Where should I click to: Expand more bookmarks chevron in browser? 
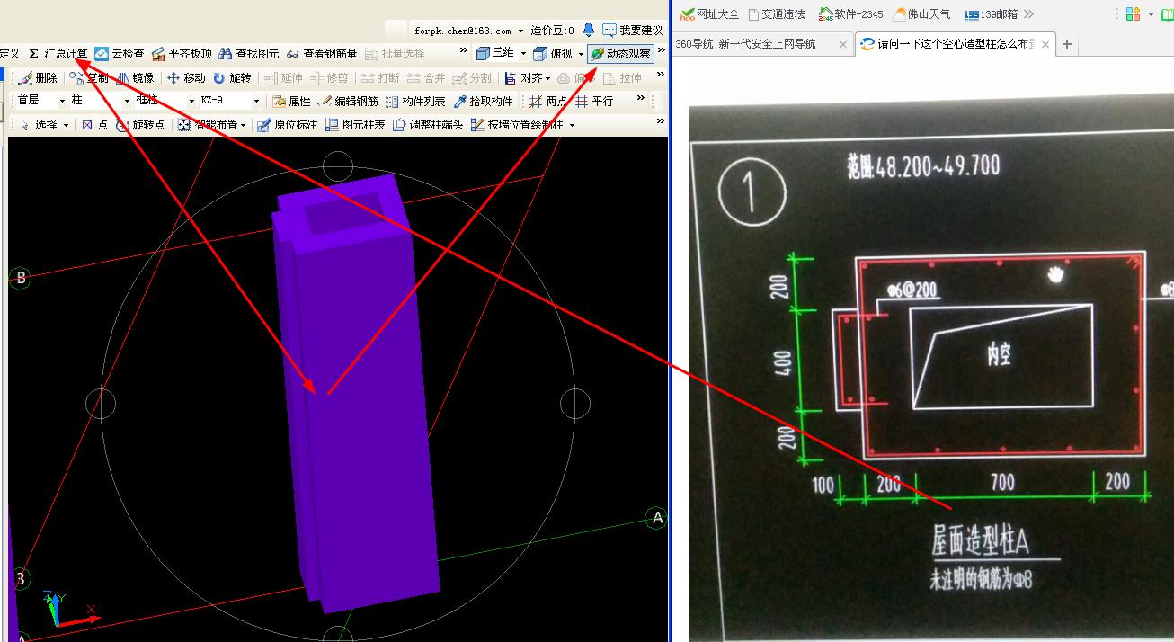pyautogui.click(x=1028, y=13)
